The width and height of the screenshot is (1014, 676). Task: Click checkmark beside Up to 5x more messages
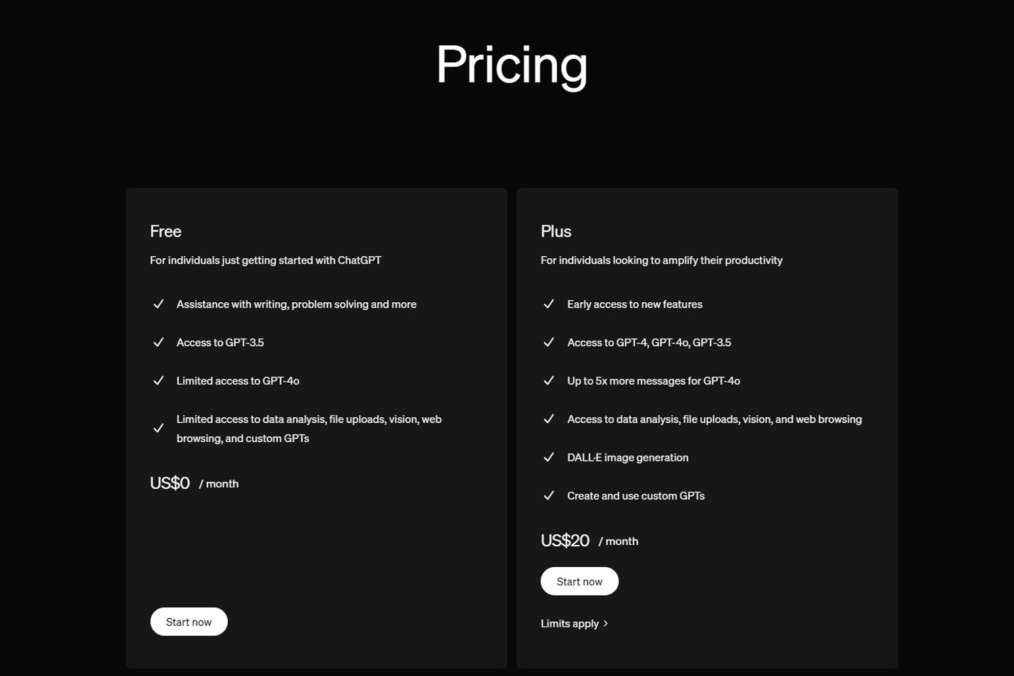click(x=549, y=381)
